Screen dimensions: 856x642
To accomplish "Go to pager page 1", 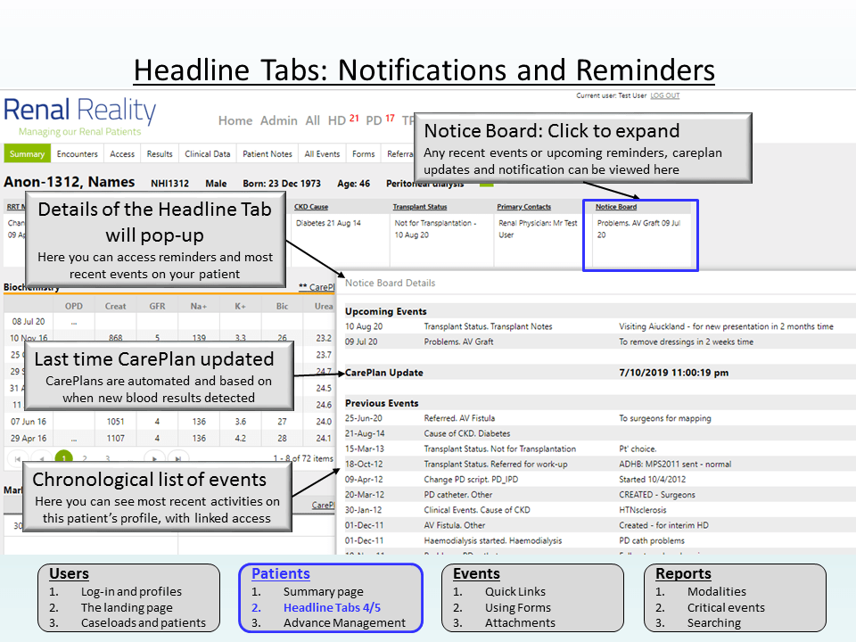I will [64, 458].
